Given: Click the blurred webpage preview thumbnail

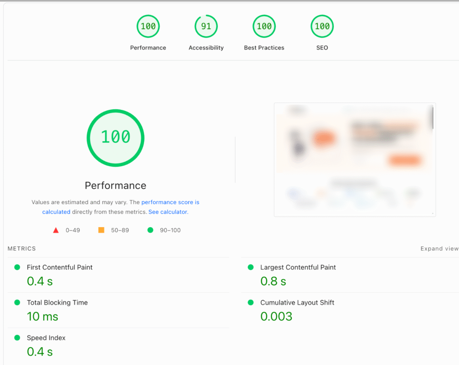Looking at the screenshot, I should (x=355, y=159).
